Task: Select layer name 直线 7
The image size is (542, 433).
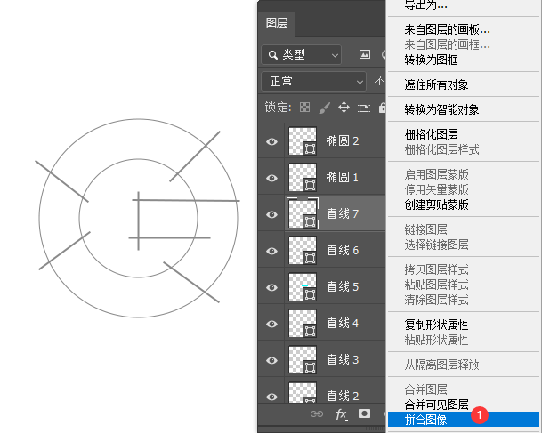Action: (343, 213)
